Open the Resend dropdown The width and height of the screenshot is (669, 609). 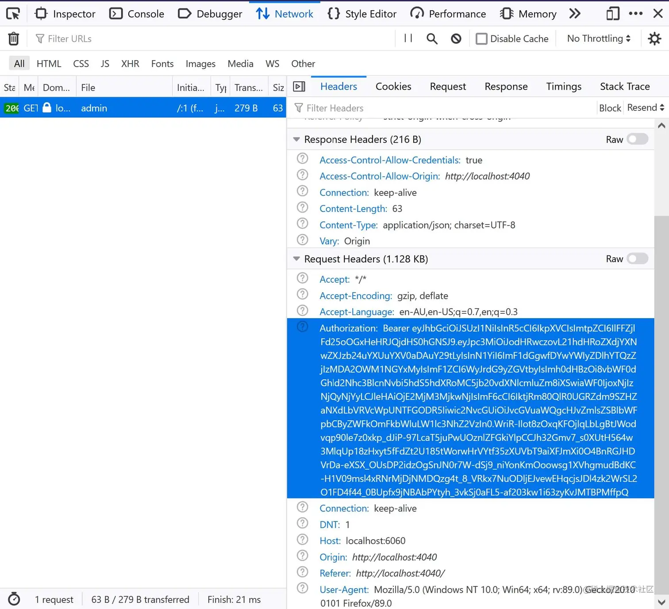click(646, 108)
